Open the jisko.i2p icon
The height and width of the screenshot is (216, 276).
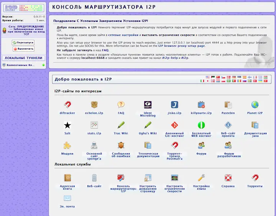coord(174,105)
